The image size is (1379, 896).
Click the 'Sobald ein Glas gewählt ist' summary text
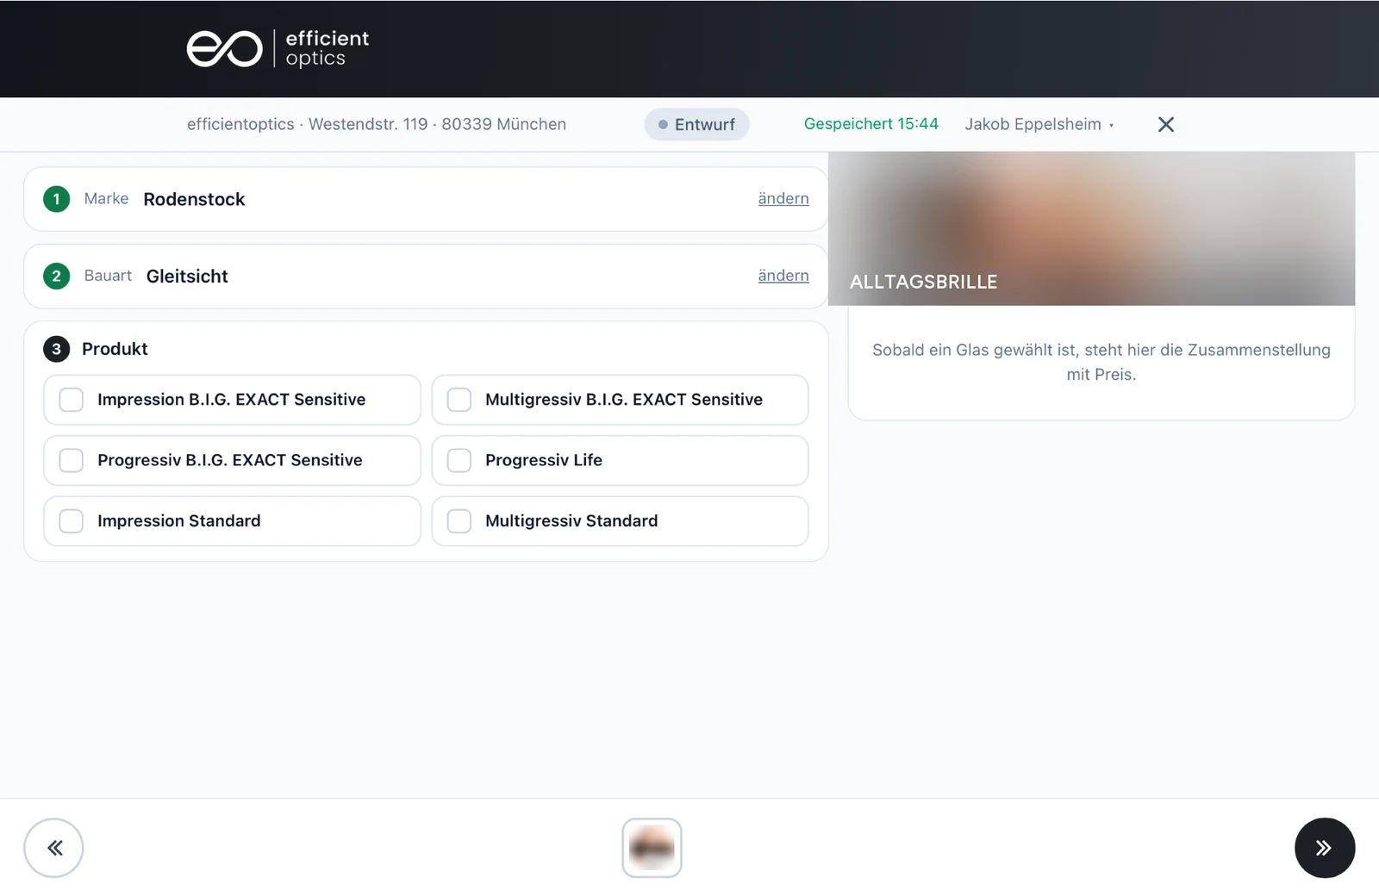tap(1101, 362)
